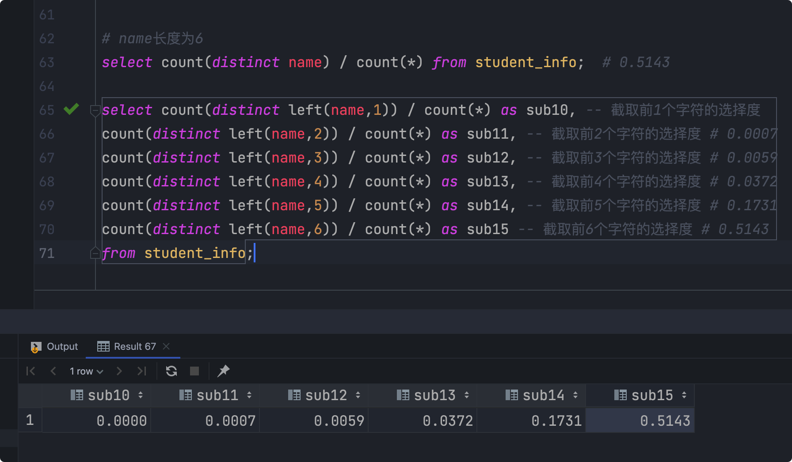Click the comment '# name长度为6' on line 62
The height and width of the screenshot is (462, 792).
152,38
